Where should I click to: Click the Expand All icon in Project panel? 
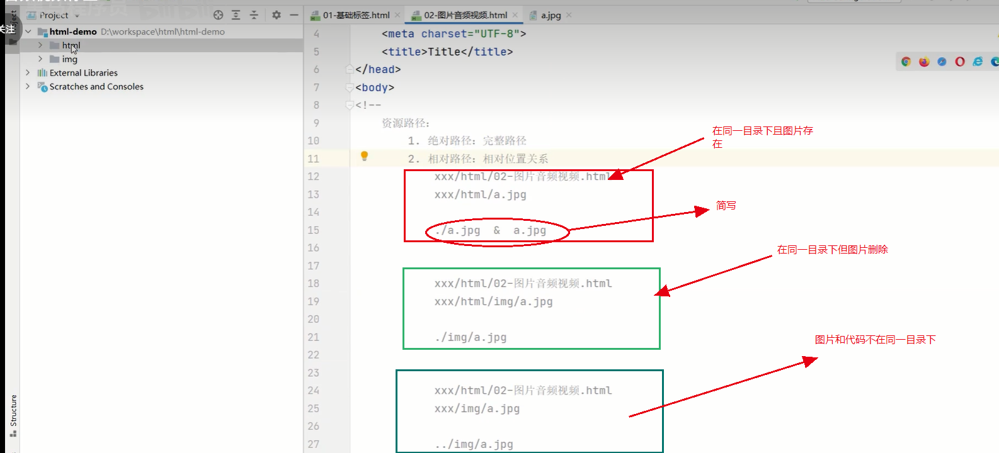236,15
